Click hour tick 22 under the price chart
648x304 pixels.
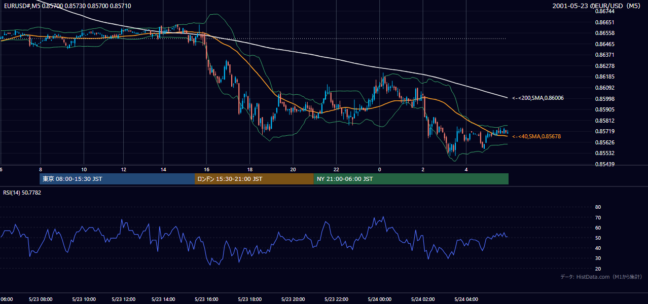tap(336, 169)
